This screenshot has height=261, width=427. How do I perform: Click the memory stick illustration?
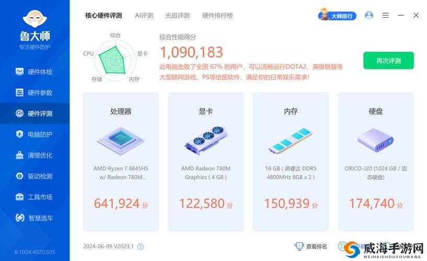click(x=290, y=140)
